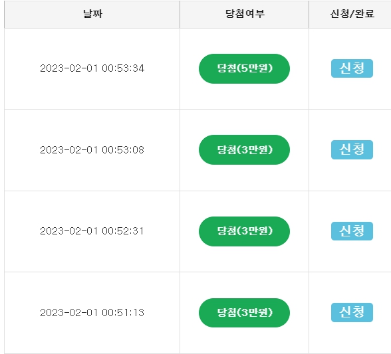Select the 당첨(3만원) badge in the 00:51:13 row
The image size is (391, 354).
click(x=244, y=313)
